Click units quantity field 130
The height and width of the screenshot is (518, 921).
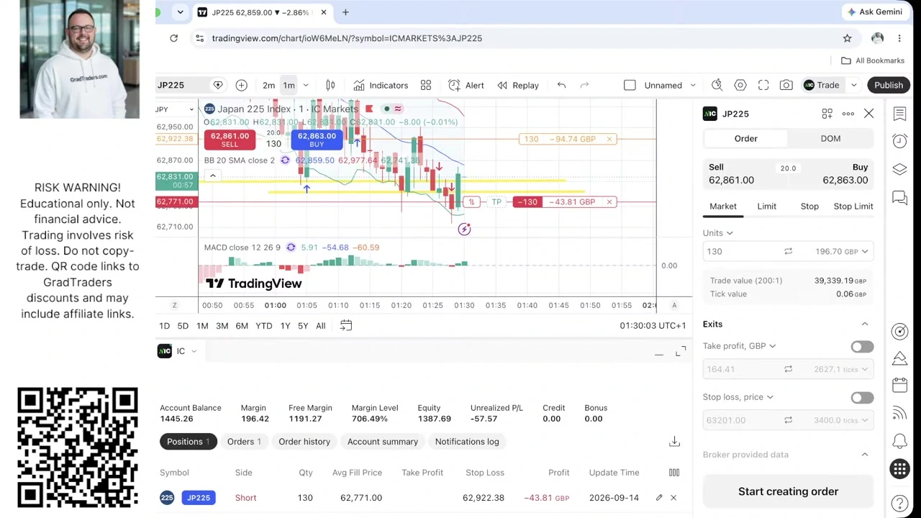[x=741, y=252]
